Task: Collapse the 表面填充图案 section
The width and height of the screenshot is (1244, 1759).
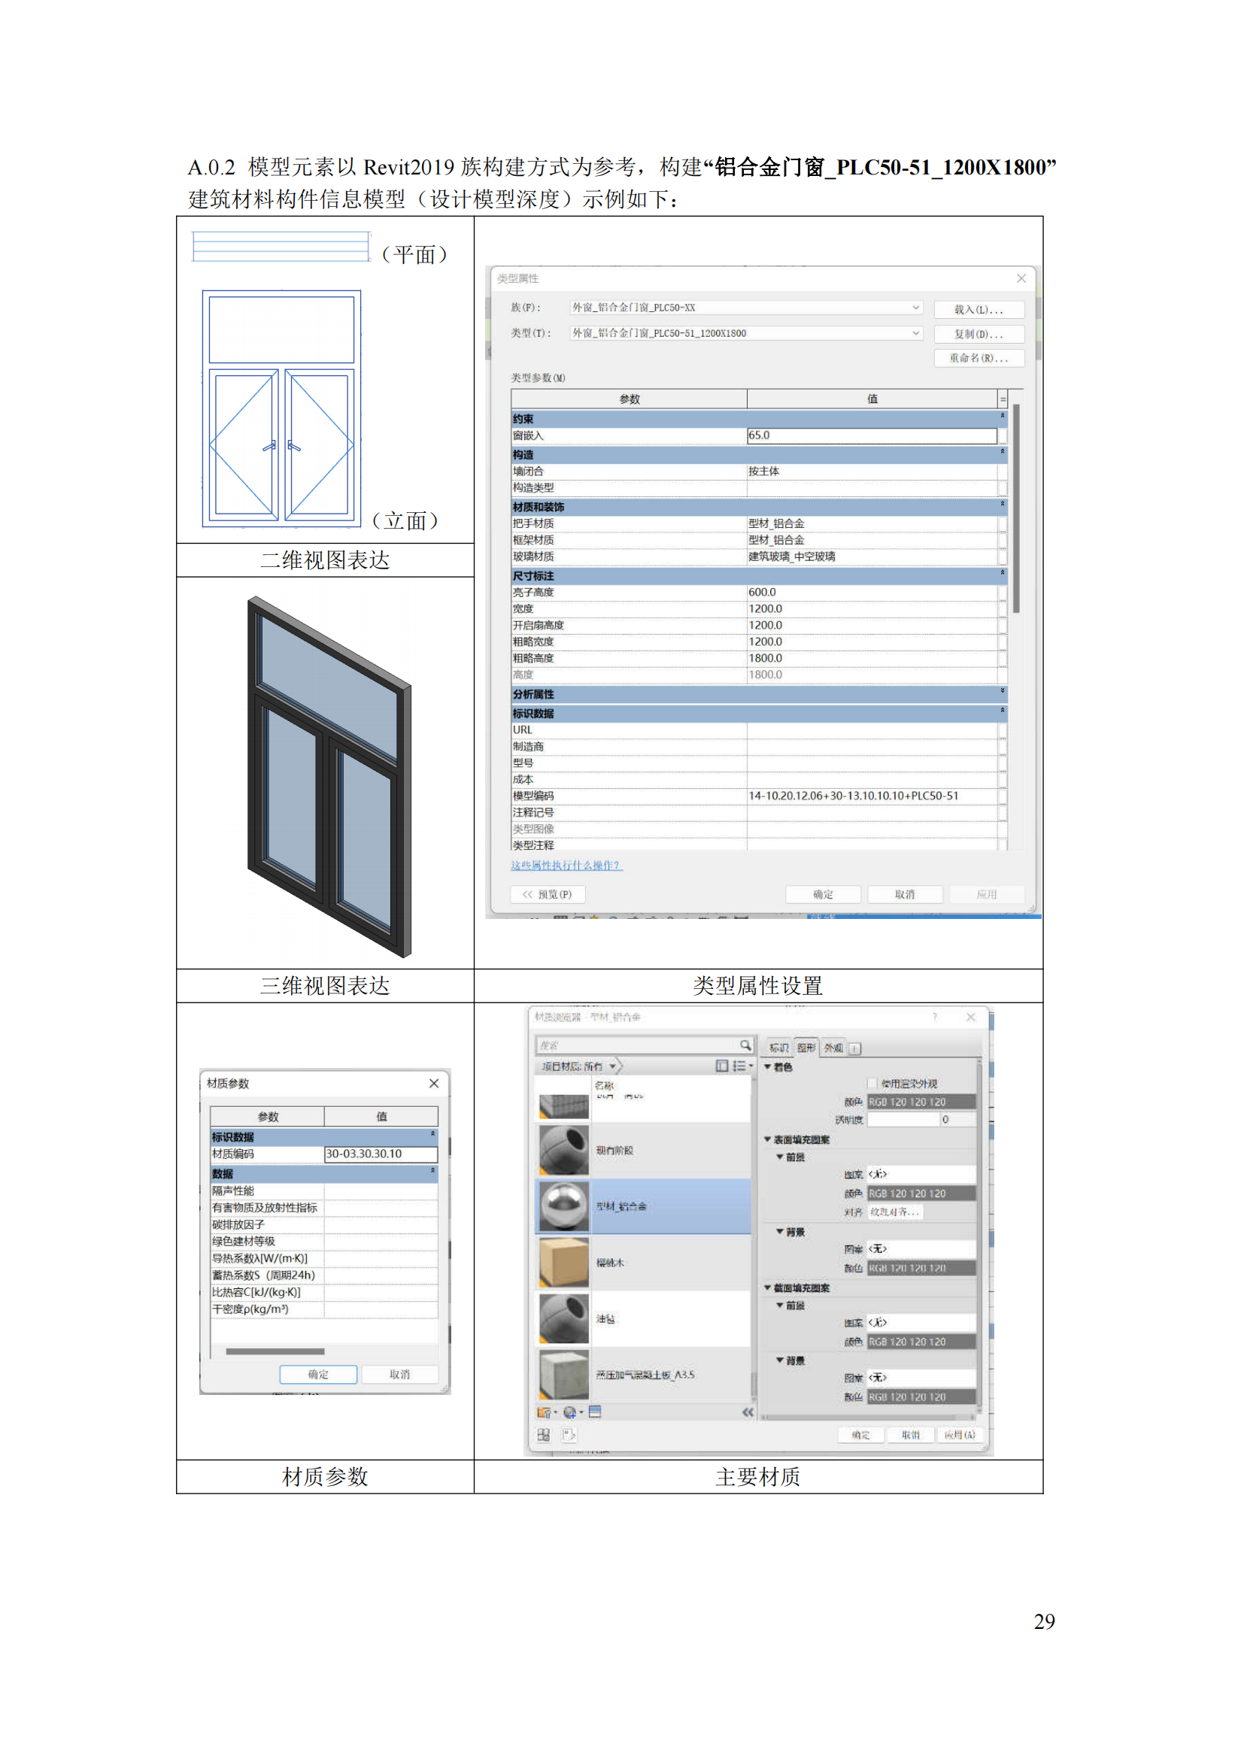Action: pyautogui.click(x=768, y=1139)
